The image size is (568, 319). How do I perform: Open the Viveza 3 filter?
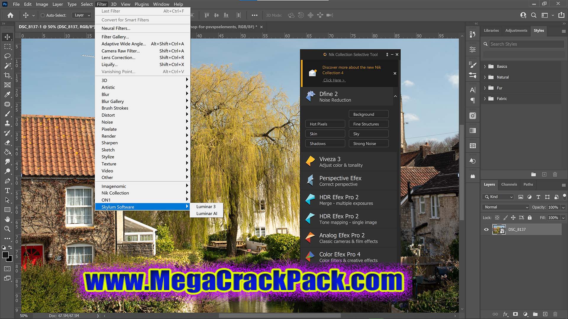coord(348,162)
